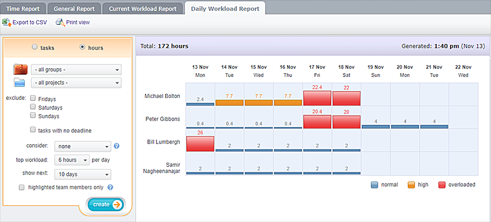
Task: Click the red overloaded legend swatch
Action: point(442,185)
